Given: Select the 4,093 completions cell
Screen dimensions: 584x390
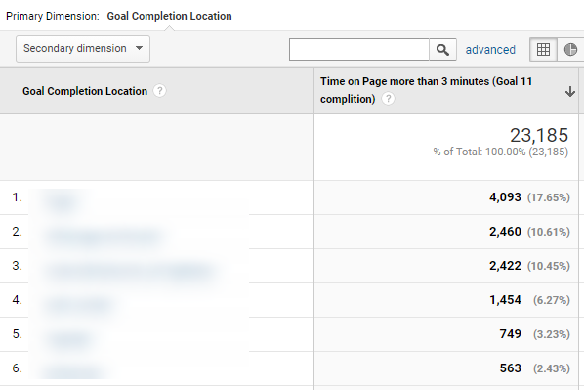Looking at the screenshot, I should pyautogui.click(x=505, y=197).
